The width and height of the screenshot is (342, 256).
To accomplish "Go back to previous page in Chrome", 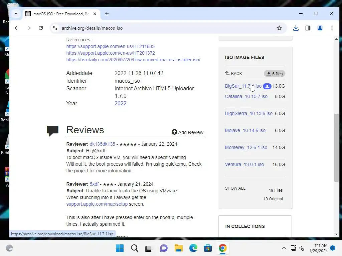I will point(17,28).
